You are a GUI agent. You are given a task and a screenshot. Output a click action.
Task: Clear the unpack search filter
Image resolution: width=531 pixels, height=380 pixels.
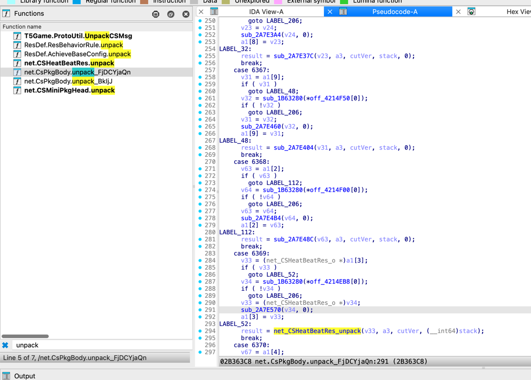click(5, 345)
